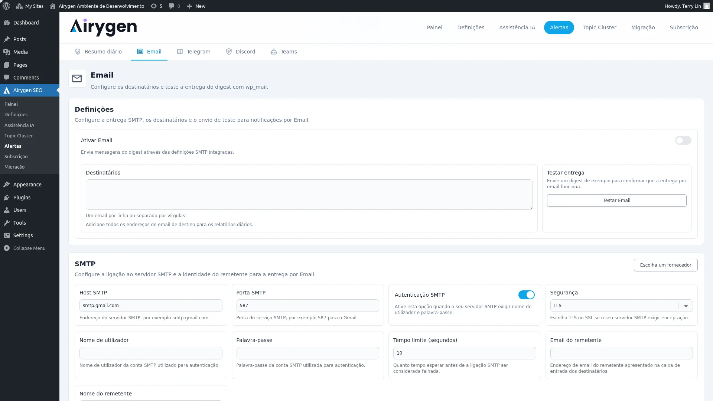Click the comments bubble icon in admin bar

pos(171,6)
